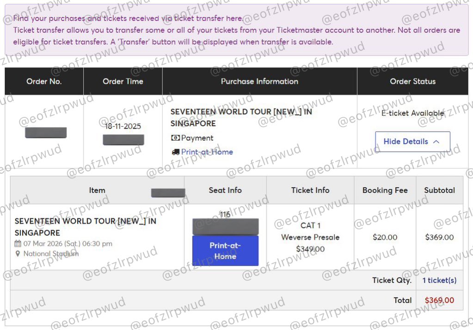Click the $349.00 ticket price

(310, 249)
